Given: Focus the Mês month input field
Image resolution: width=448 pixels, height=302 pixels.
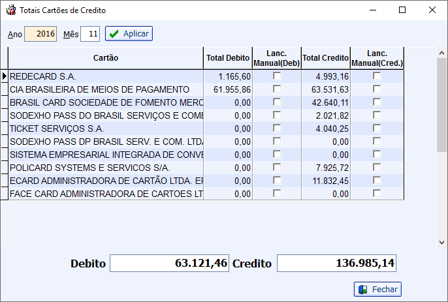Looking at the screenshot, I should pyautogui.click(x=90, y=34).
